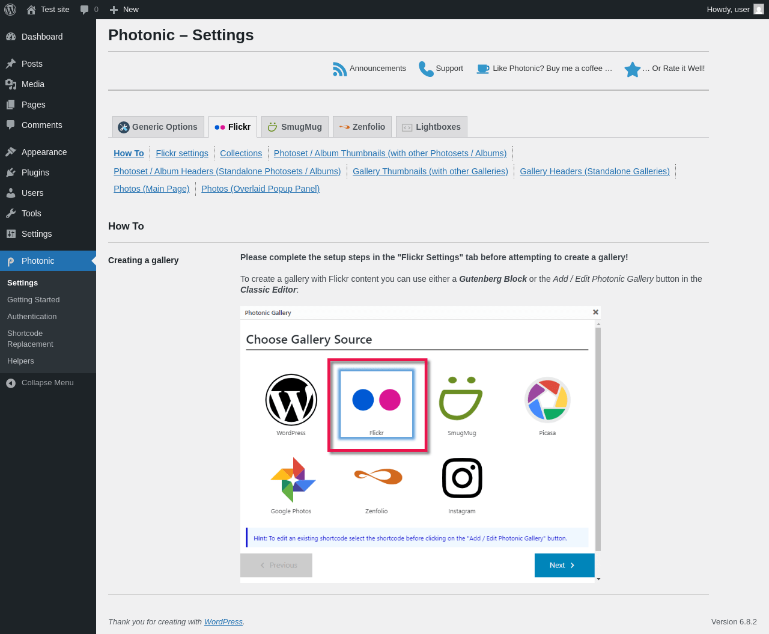Open the Test site home link

[x=48, y=10]
